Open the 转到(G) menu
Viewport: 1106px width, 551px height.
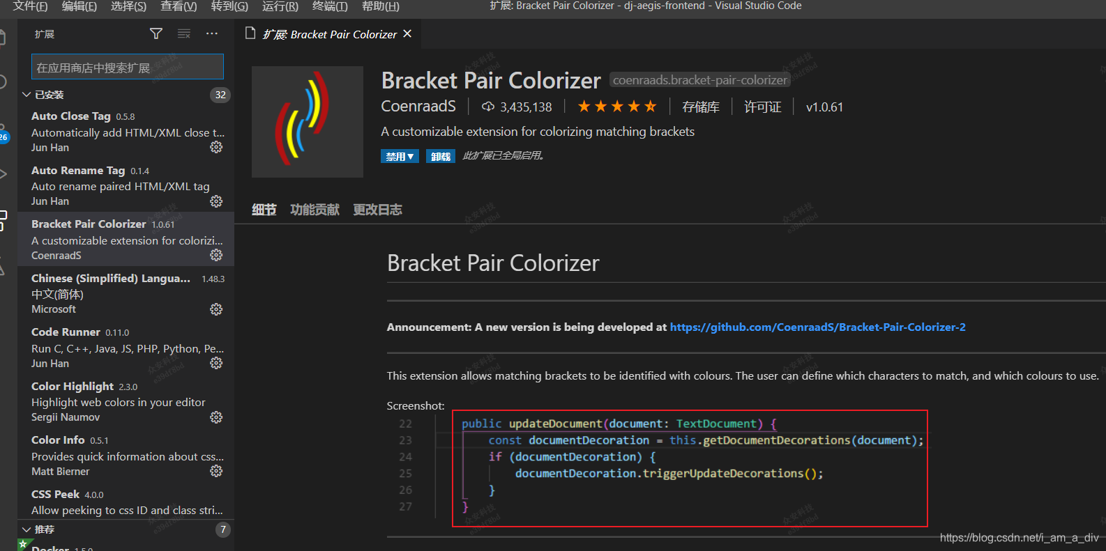coord(229,6)
